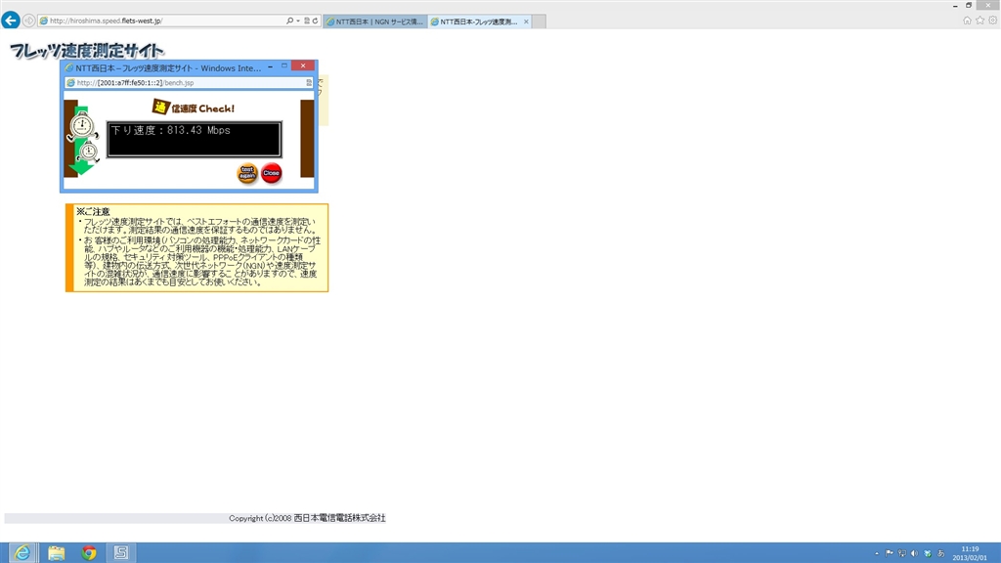Click the compatibility view icon in main address bar
The width and height of the screenshot is (1001, 563).
(306, 22)
